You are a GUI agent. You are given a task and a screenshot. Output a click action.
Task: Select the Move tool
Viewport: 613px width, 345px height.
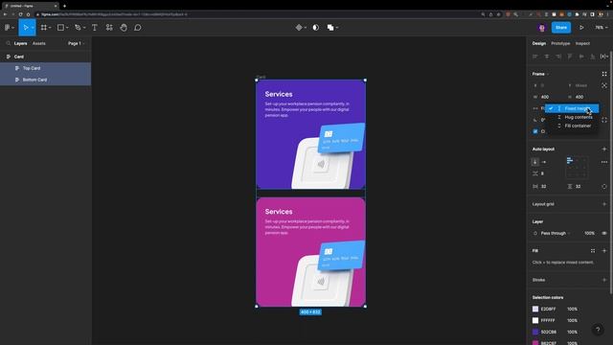point(25,28)
